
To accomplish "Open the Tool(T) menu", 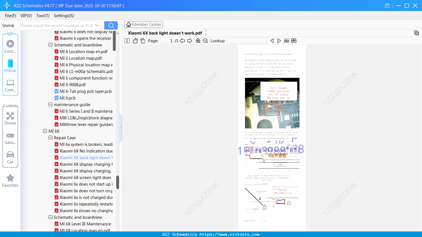I will (x=43, y=16).
